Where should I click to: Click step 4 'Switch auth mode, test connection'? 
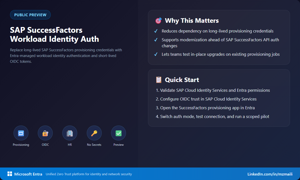[212, 116]
